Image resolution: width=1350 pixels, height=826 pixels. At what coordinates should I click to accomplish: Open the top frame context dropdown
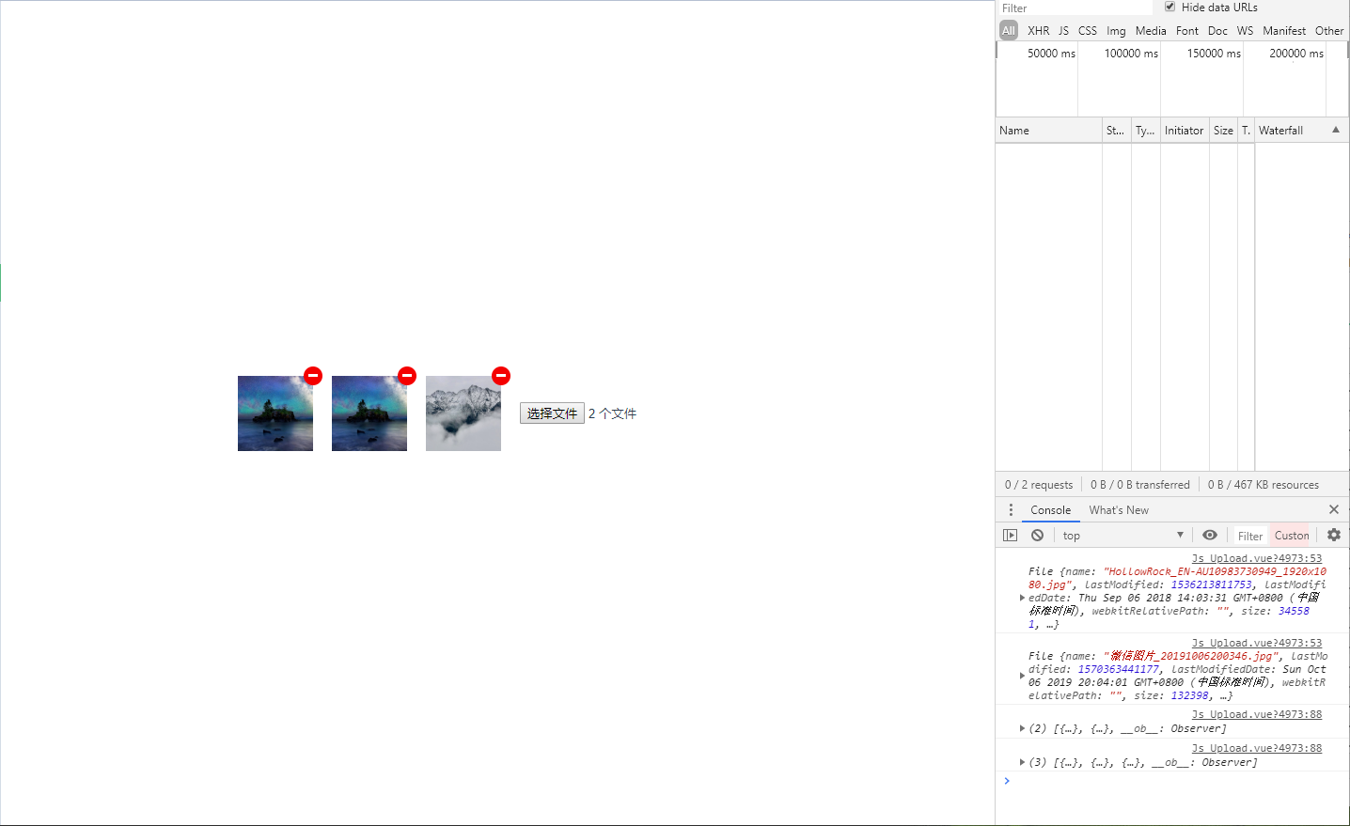1123,535
